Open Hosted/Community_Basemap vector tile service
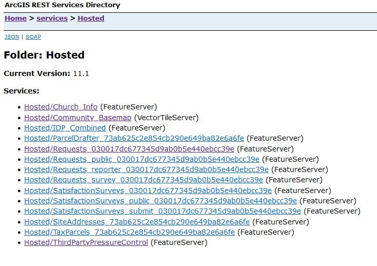 tap(78, 118)
